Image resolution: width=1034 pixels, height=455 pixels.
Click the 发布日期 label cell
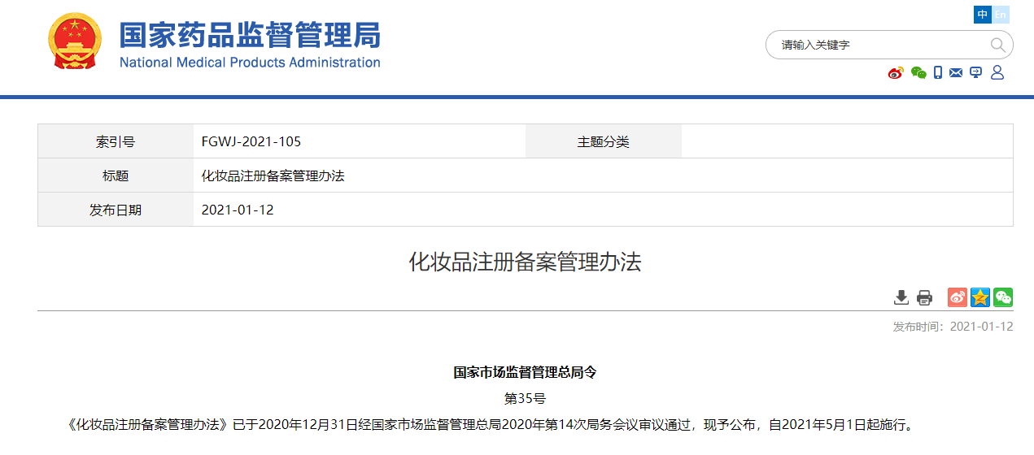(x=116, y=210)
